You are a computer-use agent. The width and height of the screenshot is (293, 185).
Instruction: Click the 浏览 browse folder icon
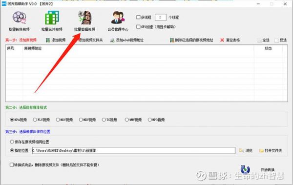click(241, 150)
